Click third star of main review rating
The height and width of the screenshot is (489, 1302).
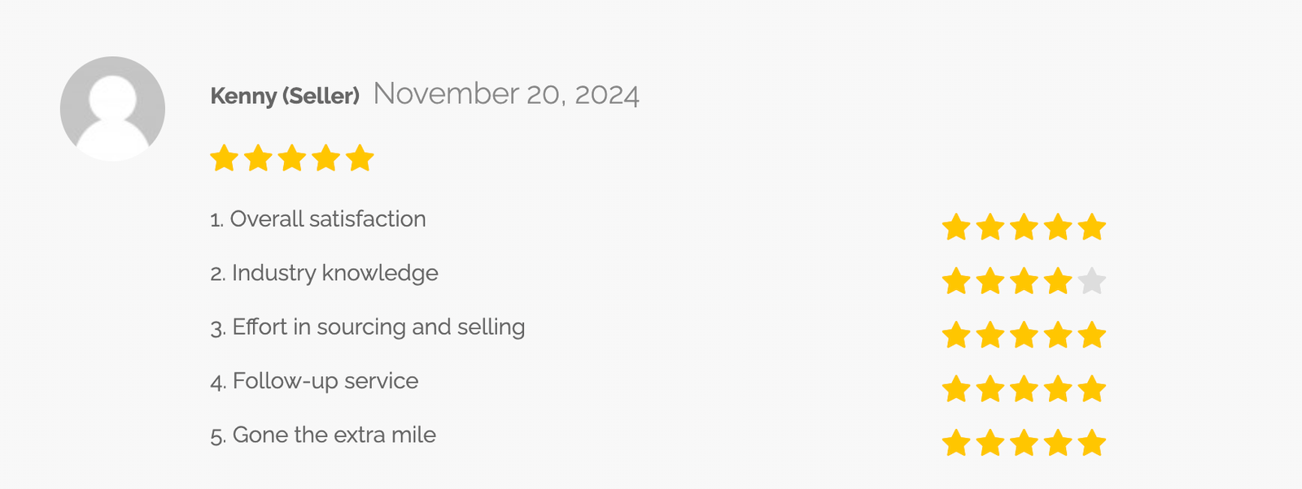tap(291, 158)
